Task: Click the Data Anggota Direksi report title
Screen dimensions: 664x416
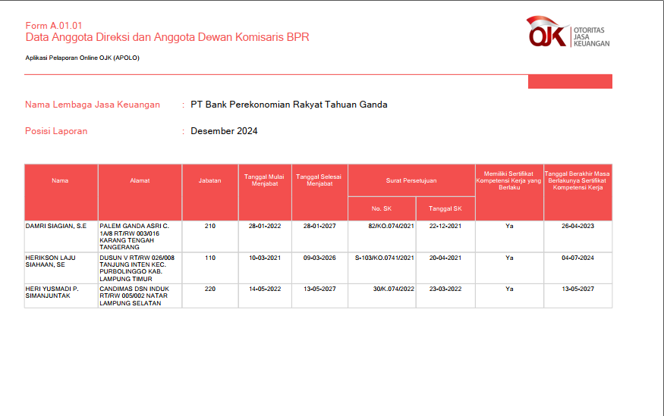Action: click(x=167, y=37)
